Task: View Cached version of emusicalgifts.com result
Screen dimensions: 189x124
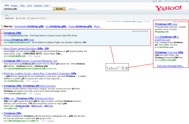Action: pos(37,56)
